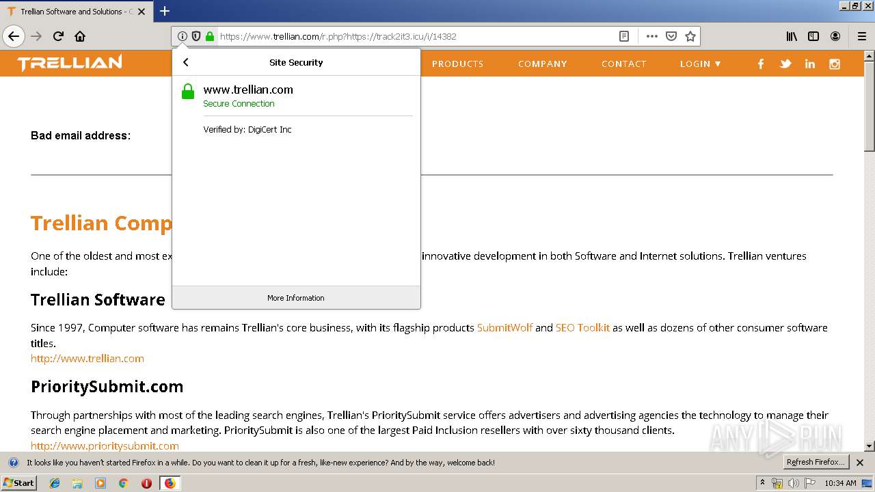
Task: Reload the current page
Action: (x=58, y=37)
